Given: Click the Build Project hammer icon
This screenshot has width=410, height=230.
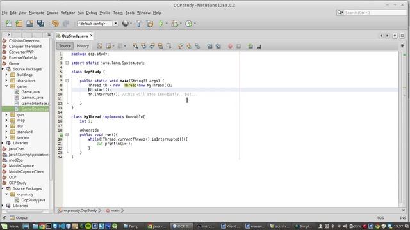Looking at the screenshot, I should [138, 24].
